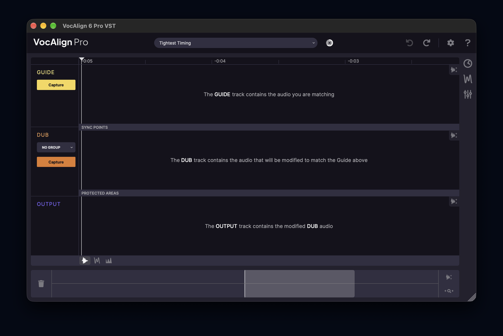Select the pitch display mode button
Viewport: 503px width, 336px height.
pyautogui.click(x=97, y=261)
